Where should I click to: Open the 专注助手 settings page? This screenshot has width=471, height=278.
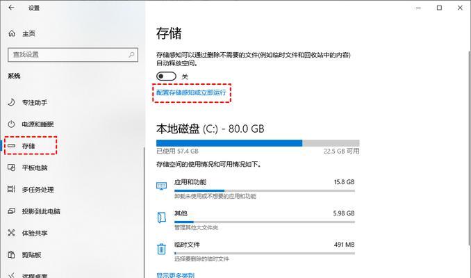pyautogui.click(x=35, y=102)
